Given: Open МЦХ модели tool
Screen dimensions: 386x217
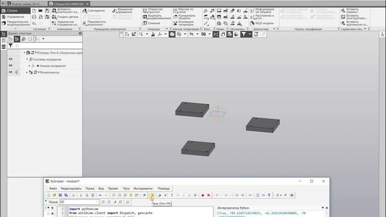Looking at the screenshot, I should pyautogui.click(x=262, y=23).
